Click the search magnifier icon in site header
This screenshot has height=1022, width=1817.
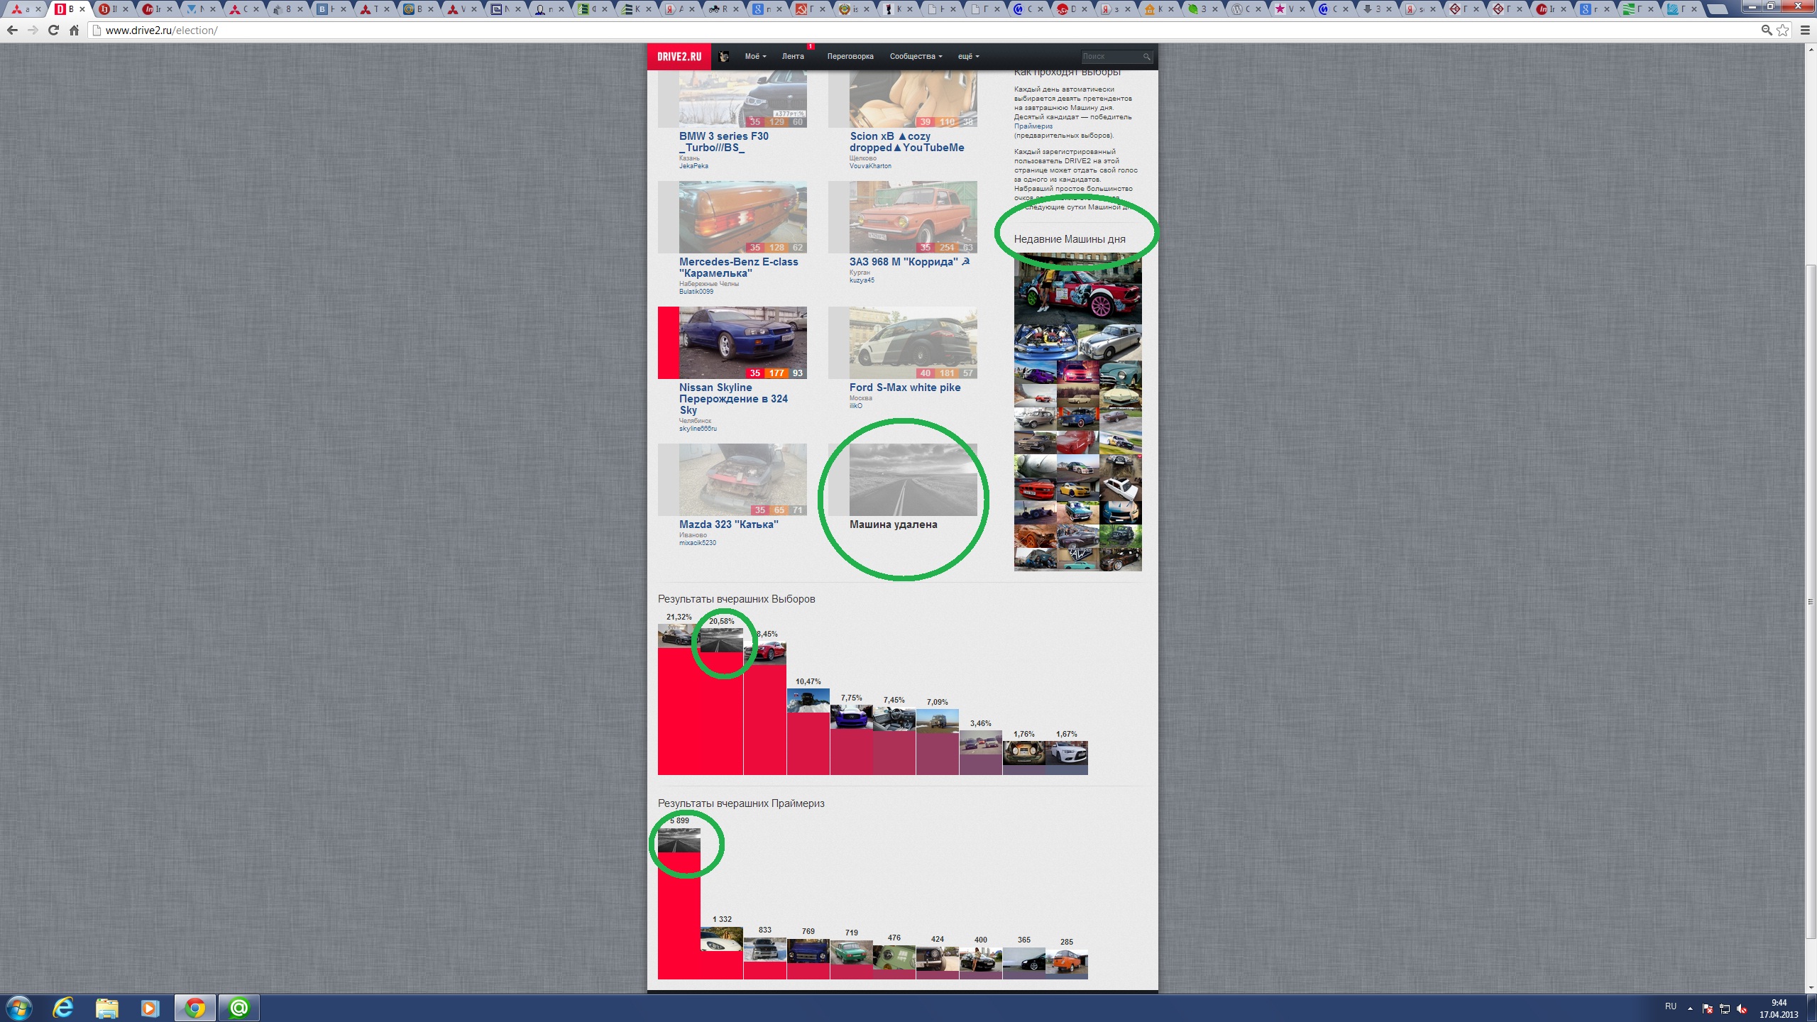click(x=1146, y=57)
